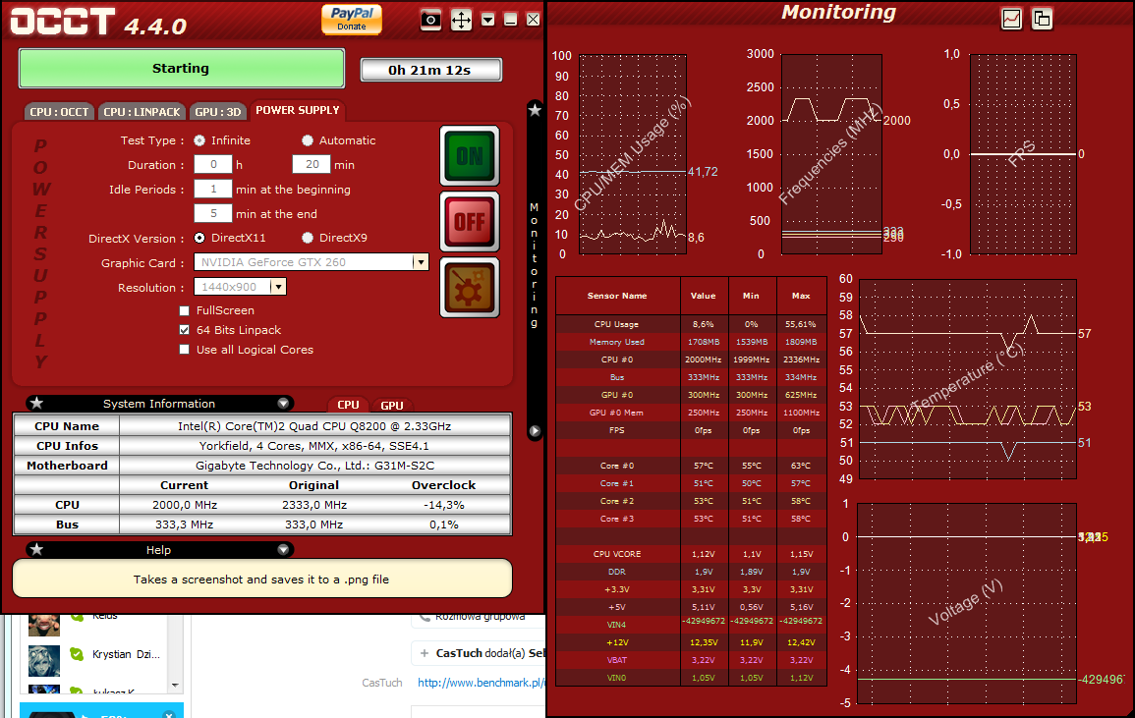The width and height of the screenshot is (1135, 718).
Task: Select DirectX9 version
Action: pos(308,238)
